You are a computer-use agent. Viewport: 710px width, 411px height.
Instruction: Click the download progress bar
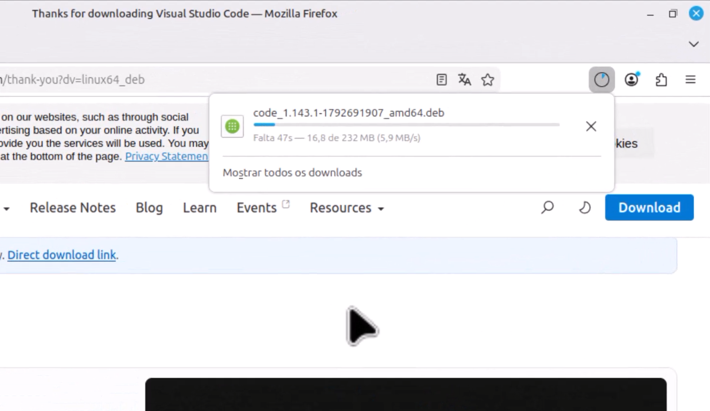coord(406,124)
